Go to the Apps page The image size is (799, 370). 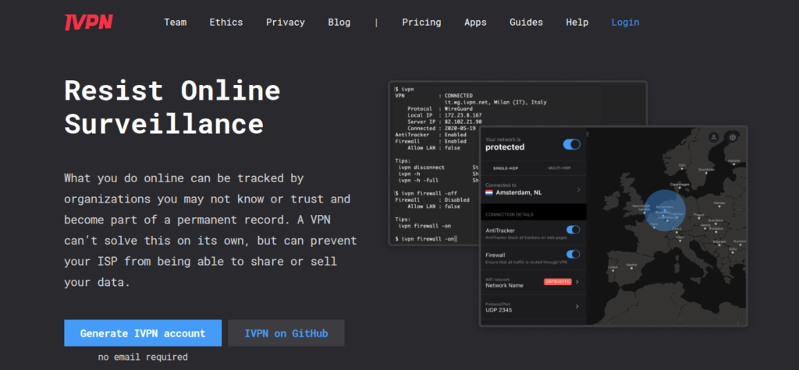[x=475, y=23]
